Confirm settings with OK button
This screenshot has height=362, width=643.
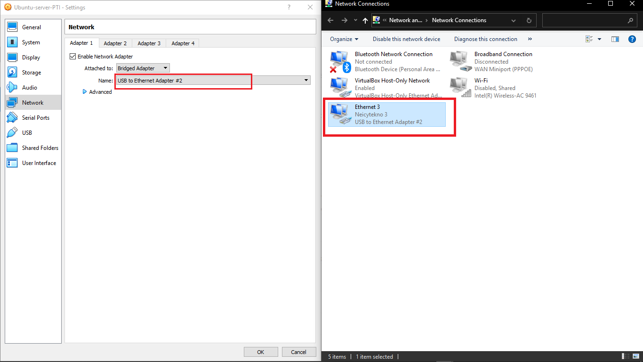point(261,352)
